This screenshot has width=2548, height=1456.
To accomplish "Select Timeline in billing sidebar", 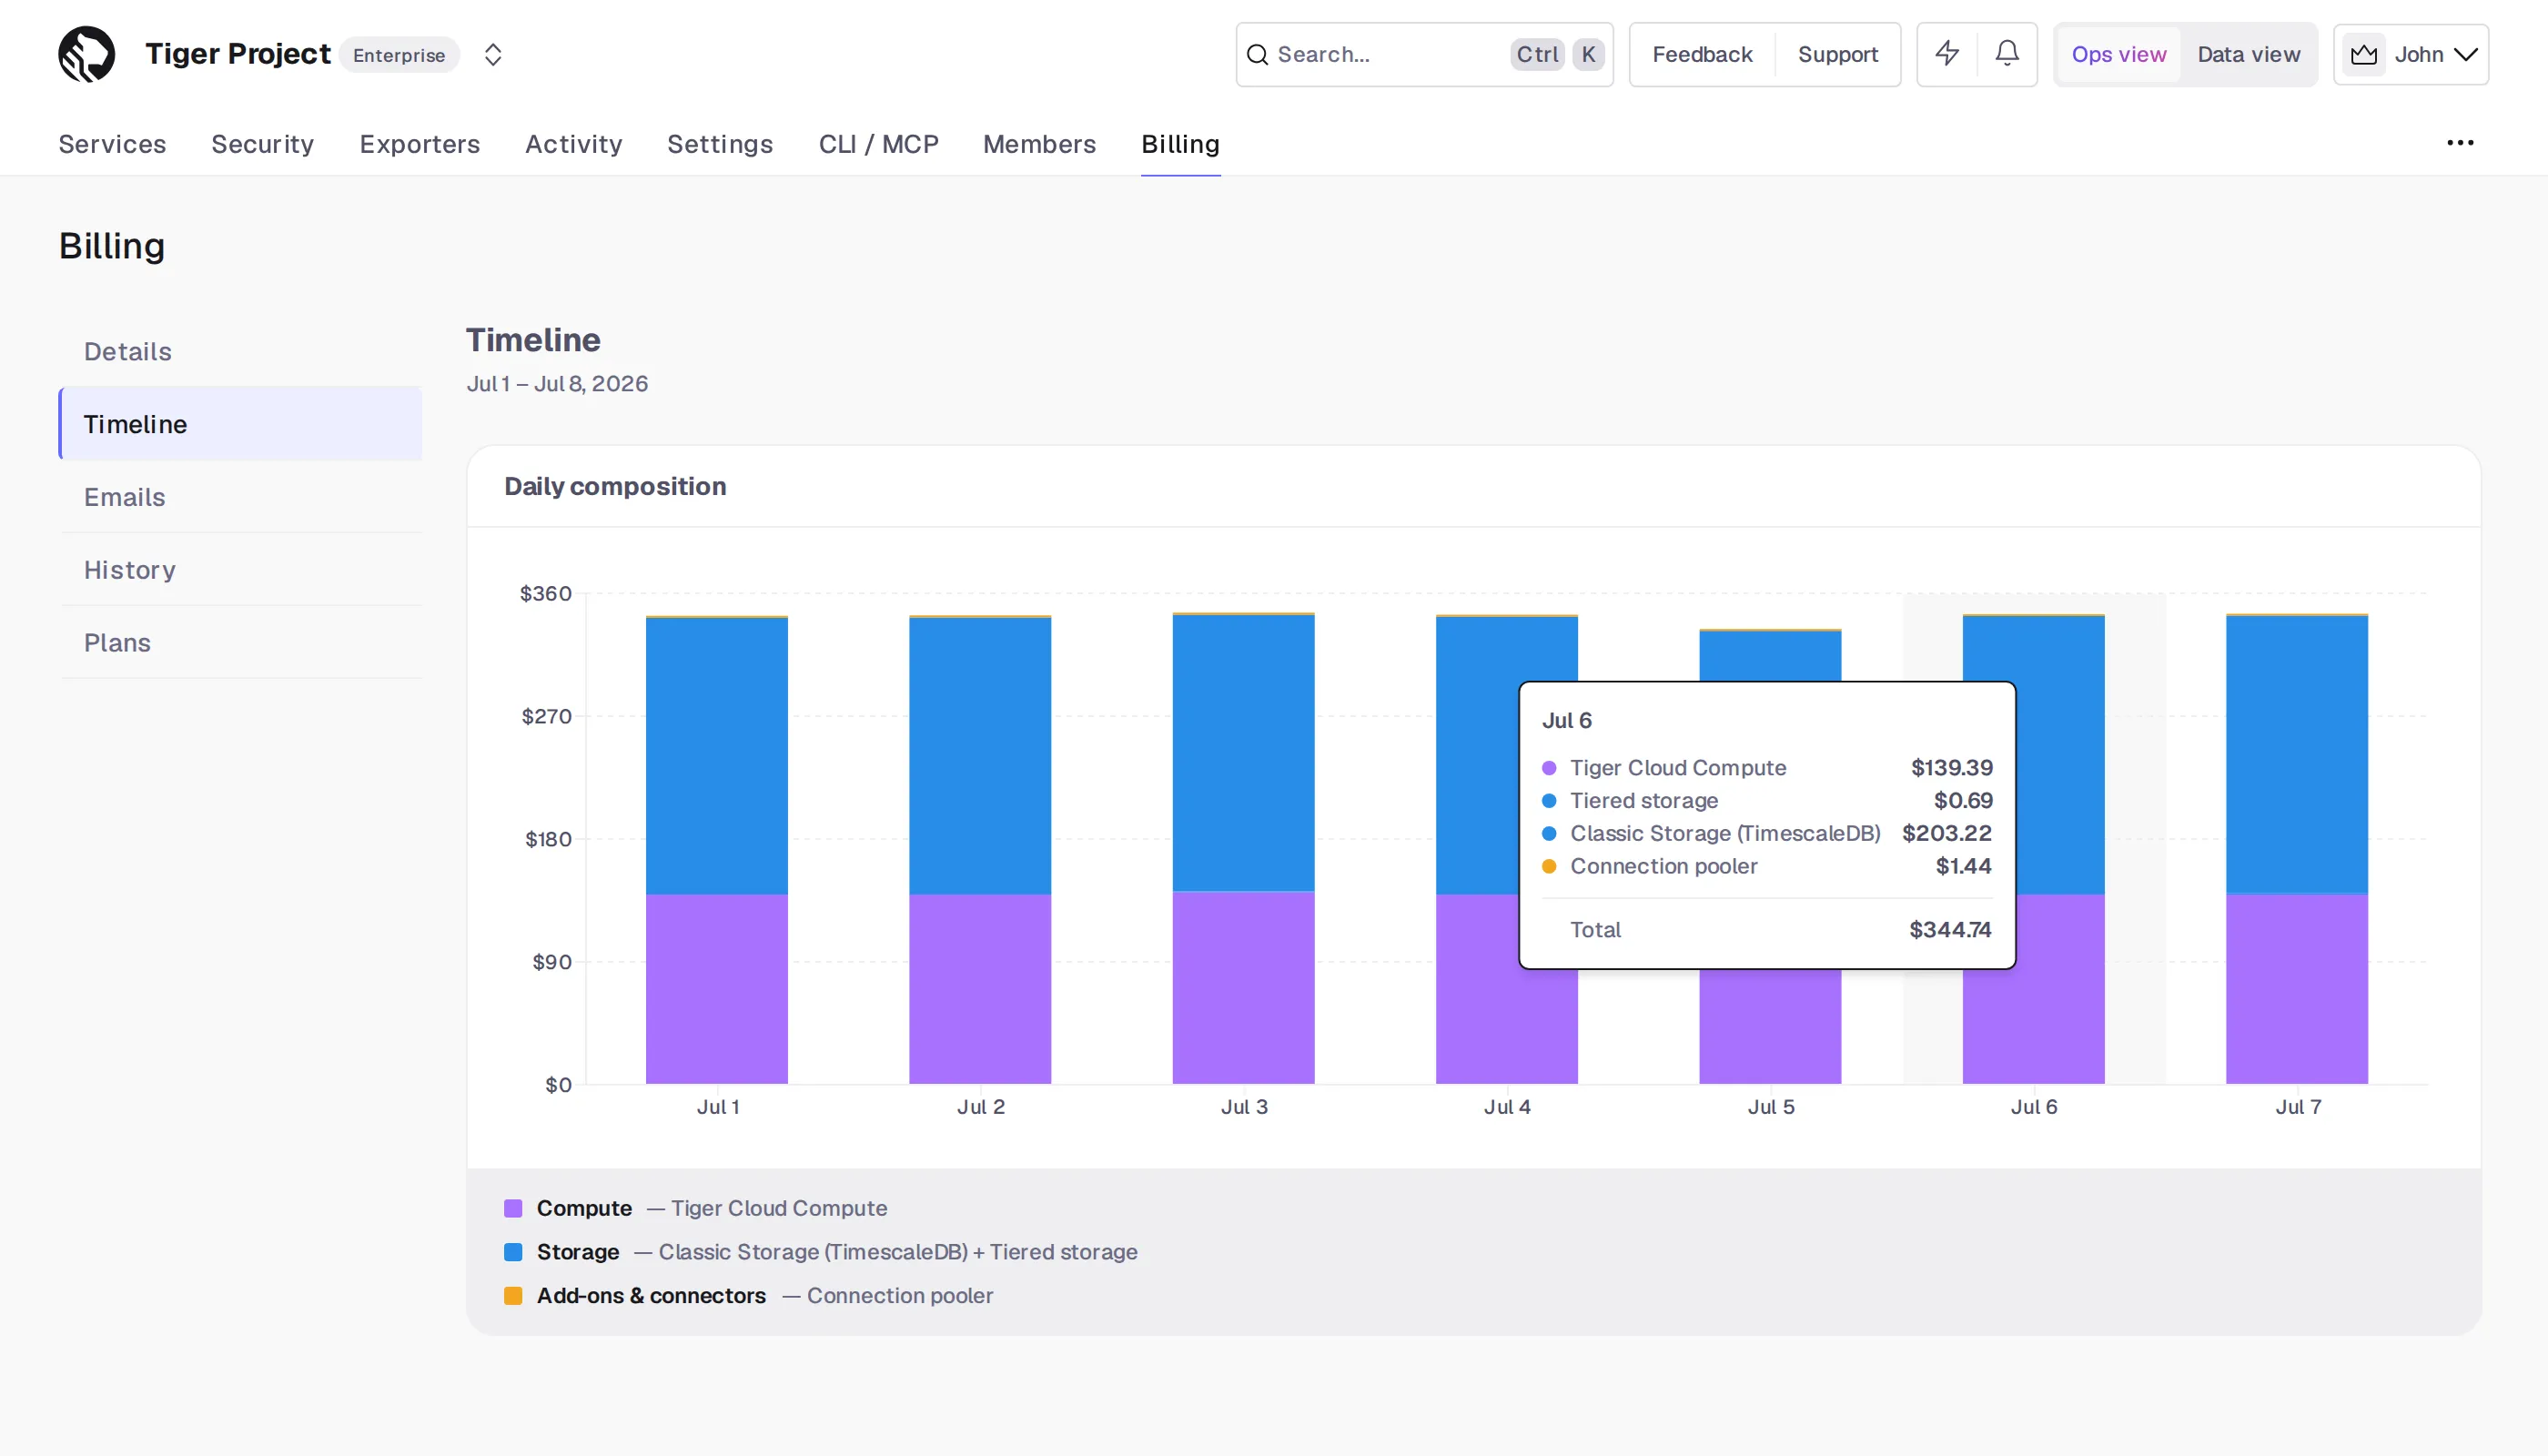I will click(240, 424).
